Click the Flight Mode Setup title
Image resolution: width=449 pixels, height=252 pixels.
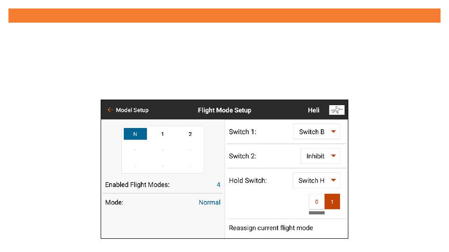tap(224, 110)
